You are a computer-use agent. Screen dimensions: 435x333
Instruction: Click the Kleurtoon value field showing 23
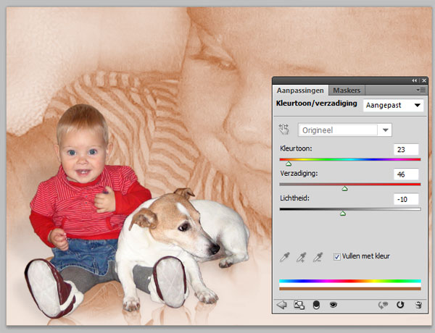[x=406, y=150]
